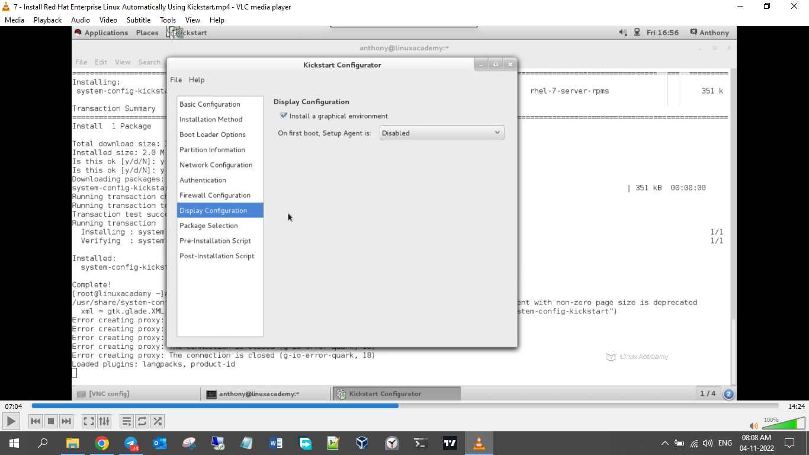Click the GNOME network icon in top bar

637,33
